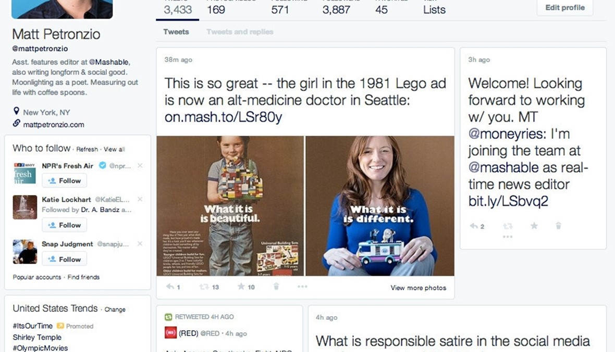Follow NPR's Fresh Air
The image size is (615, 352).
65,181
